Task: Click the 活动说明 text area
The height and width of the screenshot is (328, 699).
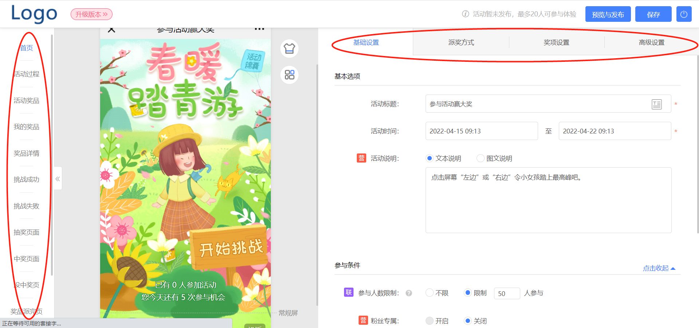Action: click(548, 200)
